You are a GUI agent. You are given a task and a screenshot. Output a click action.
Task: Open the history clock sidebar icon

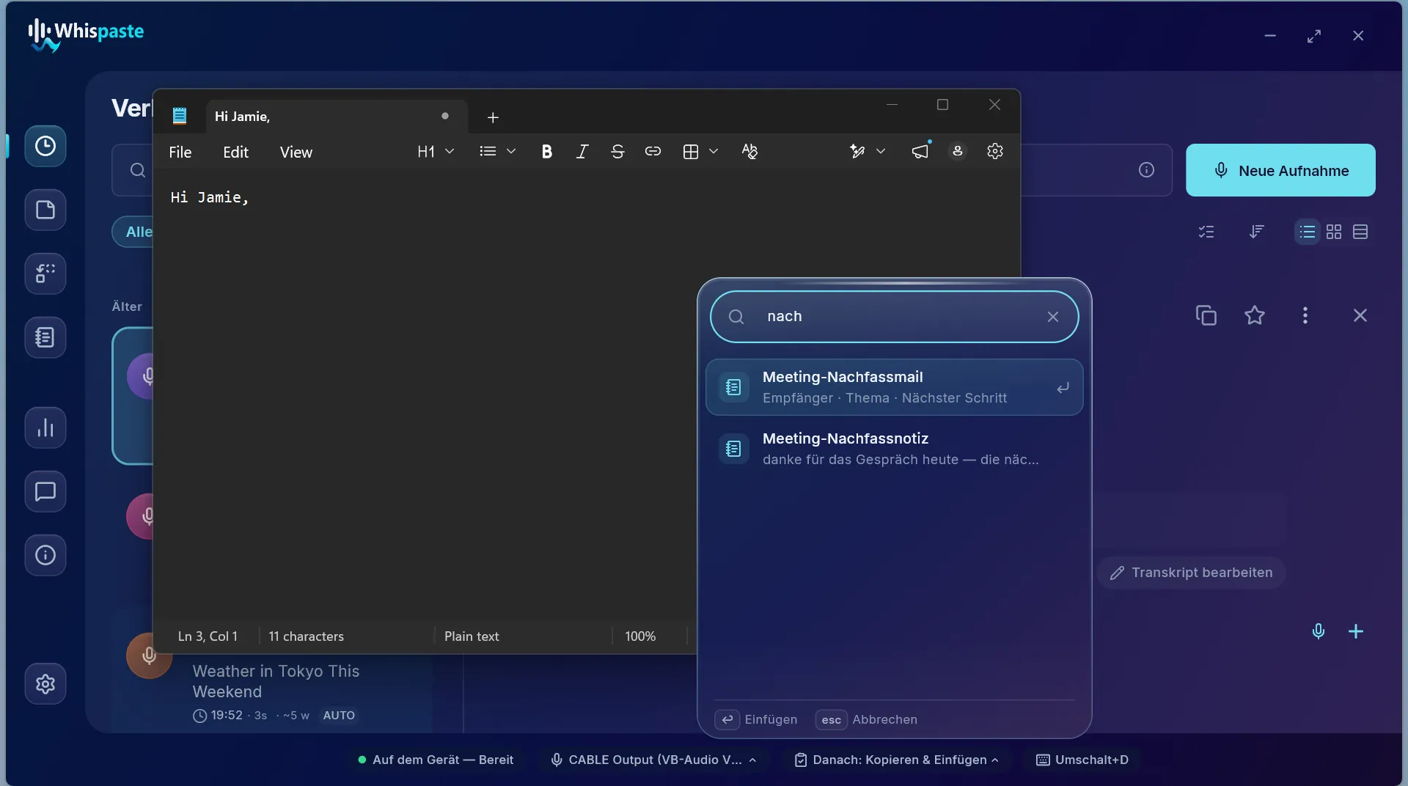(x=45, y=146)
